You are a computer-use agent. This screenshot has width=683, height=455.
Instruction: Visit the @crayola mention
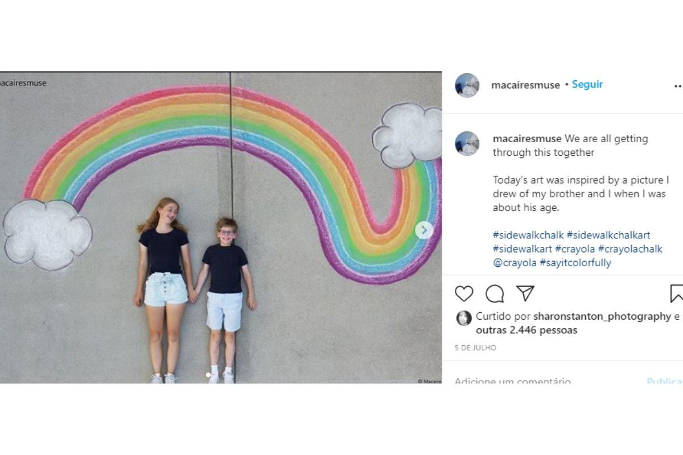[515, 263]
